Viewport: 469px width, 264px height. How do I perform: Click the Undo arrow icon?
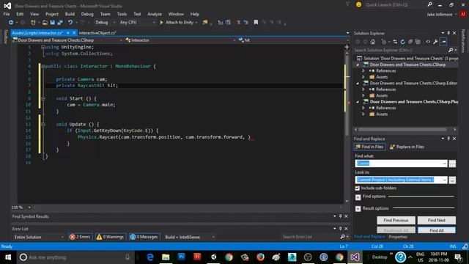[x=70, y=23]
